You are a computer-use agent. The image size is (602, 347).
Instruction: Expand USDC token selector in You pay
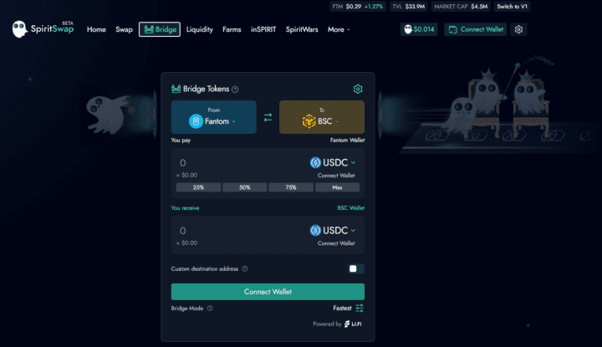[x=333, y=162]
